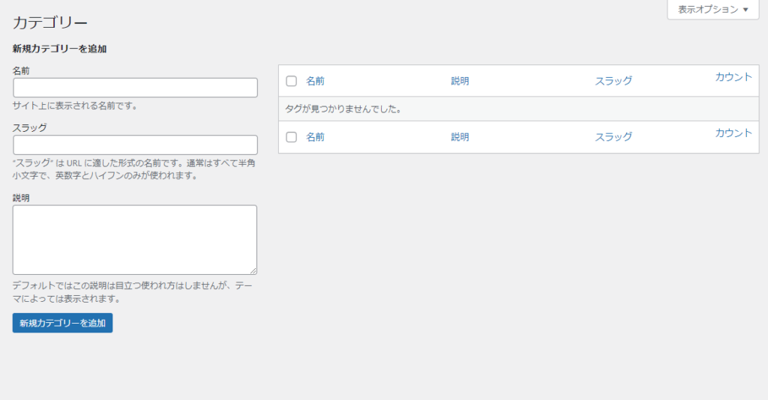Click inside the 説明 textarea
The width and height of the screenshot is (768, 400).
pos(135,240)
